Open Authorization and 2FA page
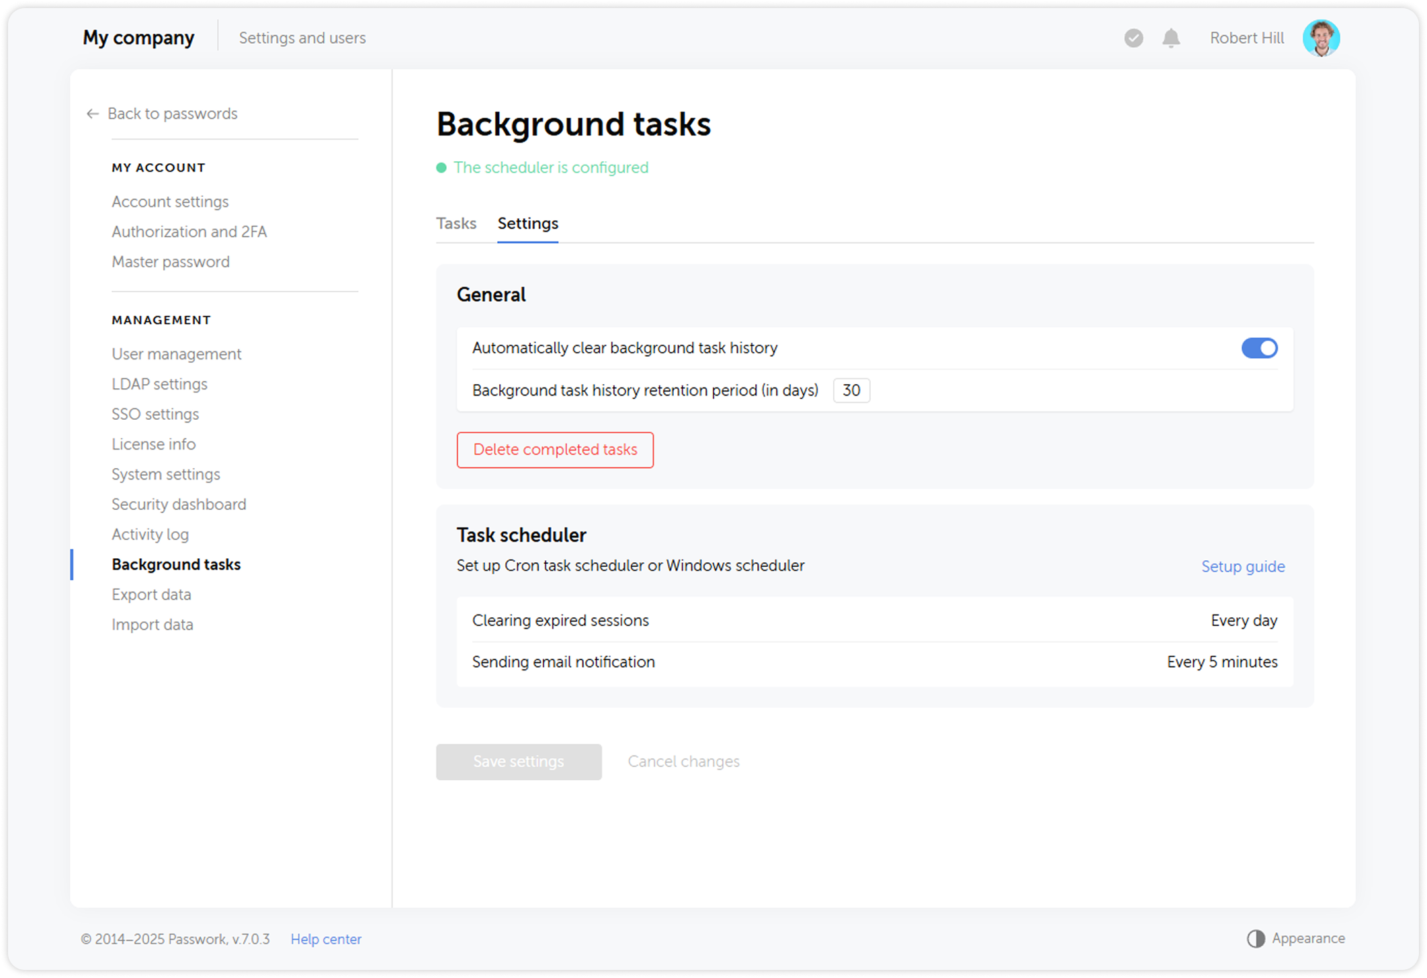The height and width of the screenshot is (978, 1427). [x=189, y=232]
